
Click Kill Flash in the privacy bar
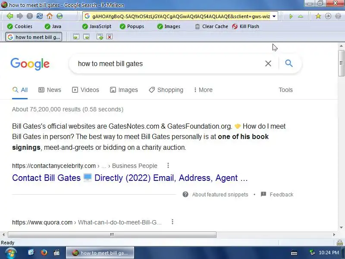click(x=246, y=26)
